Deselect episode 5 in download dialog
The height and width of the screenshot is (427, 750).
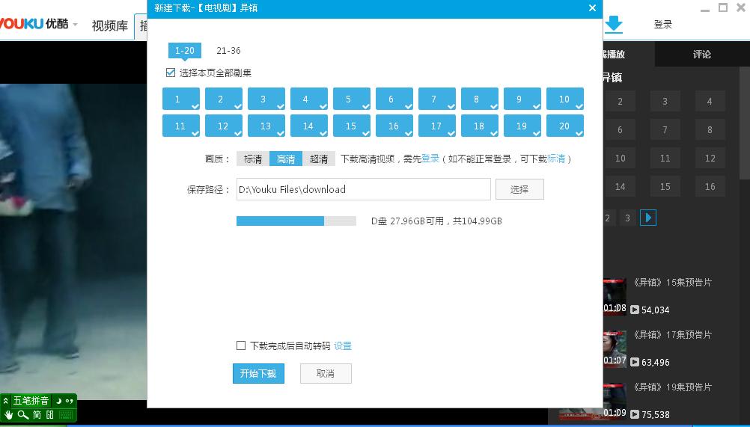[x=352, y=99]
